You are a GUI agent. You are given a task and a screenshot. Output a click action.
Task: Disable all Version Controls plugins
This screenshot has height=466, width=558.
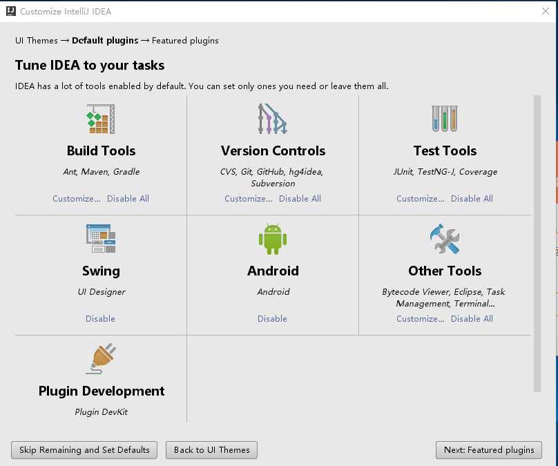click(x=300, y=199)
